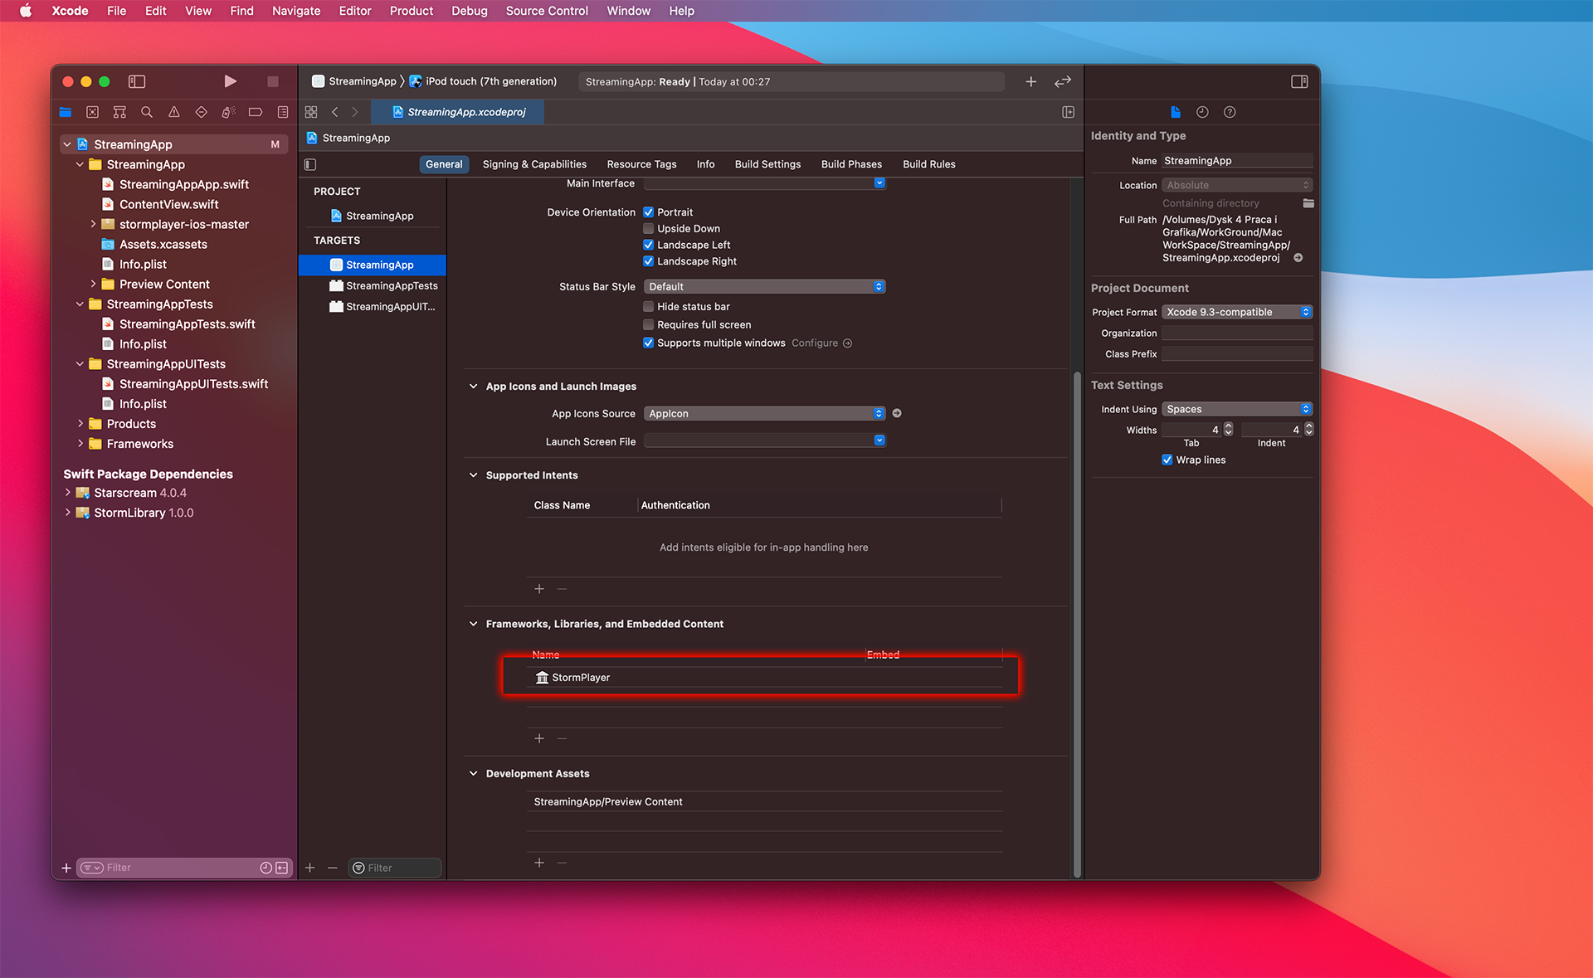Show the Debug navigator icon

(228, 112)
